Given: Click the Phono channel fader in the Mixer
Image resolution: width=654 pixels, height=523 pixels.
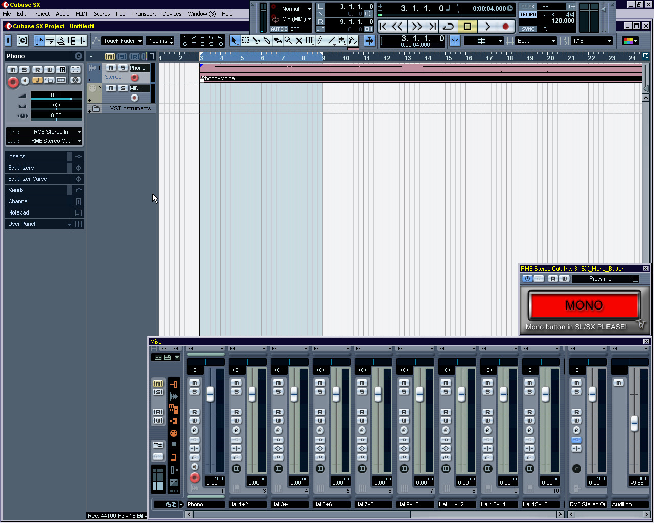Looking at the screenshot, I should [210, 394].
